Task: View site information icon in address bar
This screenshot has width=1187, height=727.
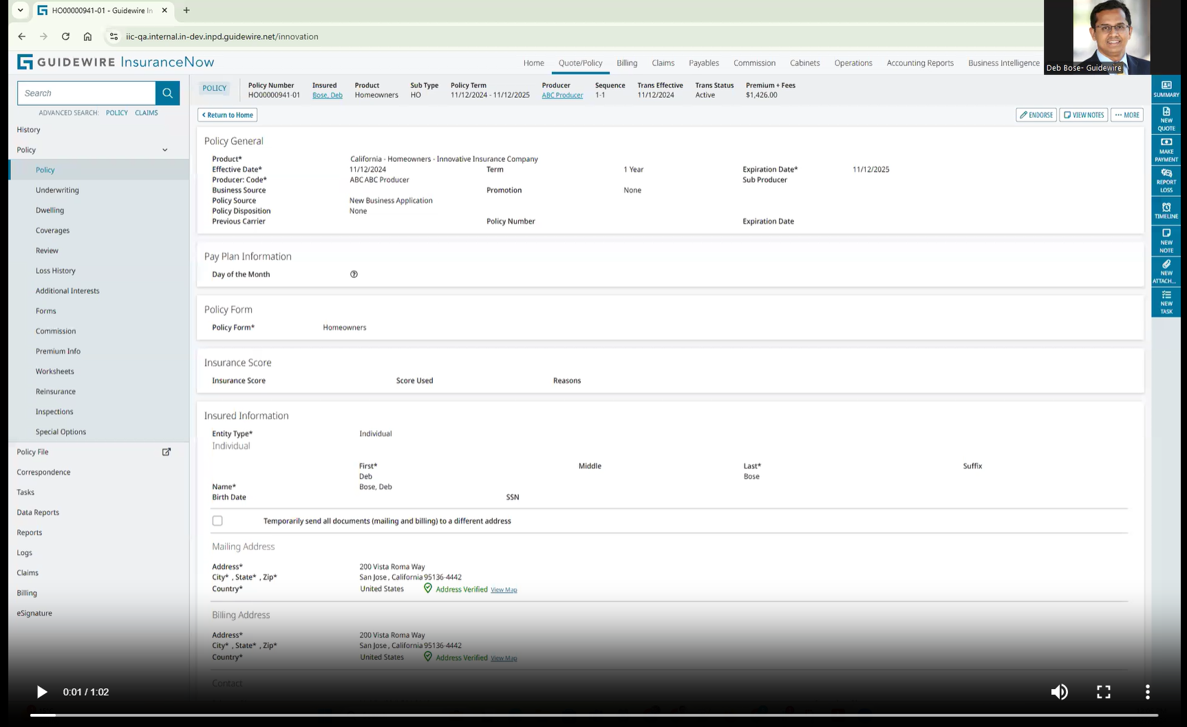Action: tap(114, 36)
